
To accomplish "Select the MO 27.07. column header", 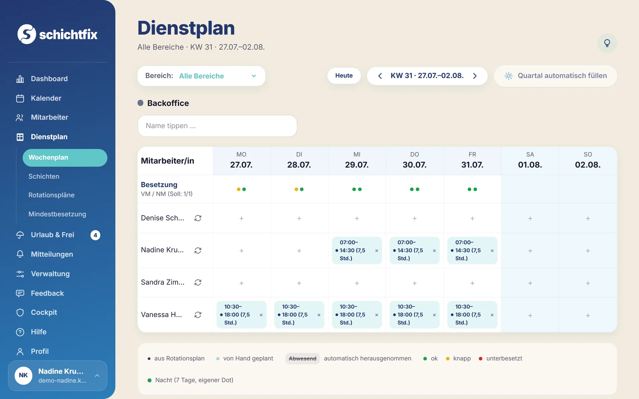I will click(x=241, y=161).
